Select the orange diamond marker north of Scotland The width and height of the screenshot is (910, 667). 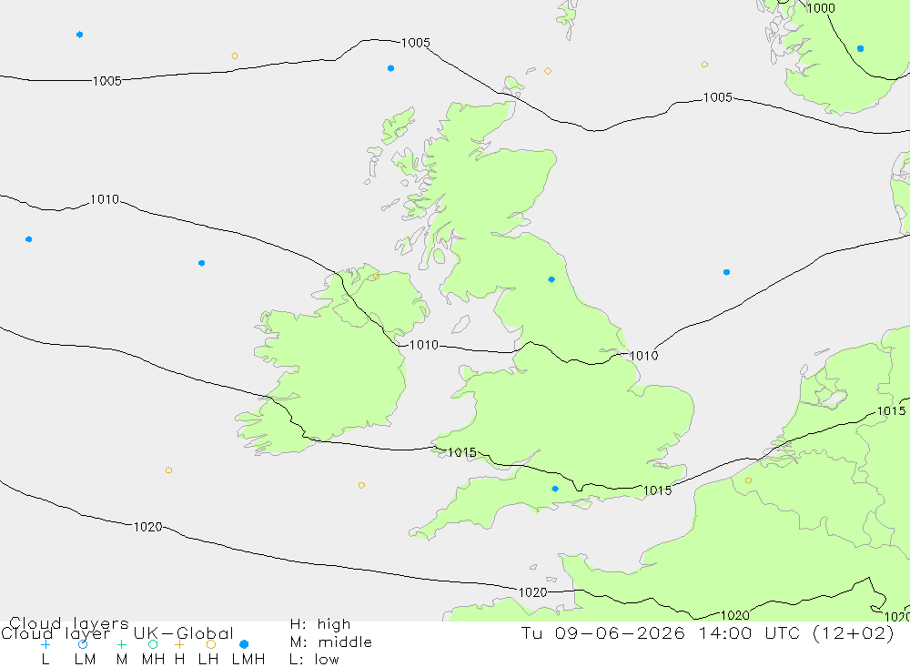click(547, 71)
